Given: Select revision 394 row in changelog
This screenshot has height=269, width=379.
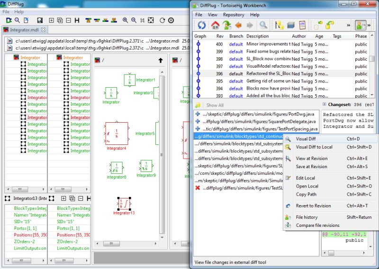Looking at the screenshot, I should coord(281,89).
